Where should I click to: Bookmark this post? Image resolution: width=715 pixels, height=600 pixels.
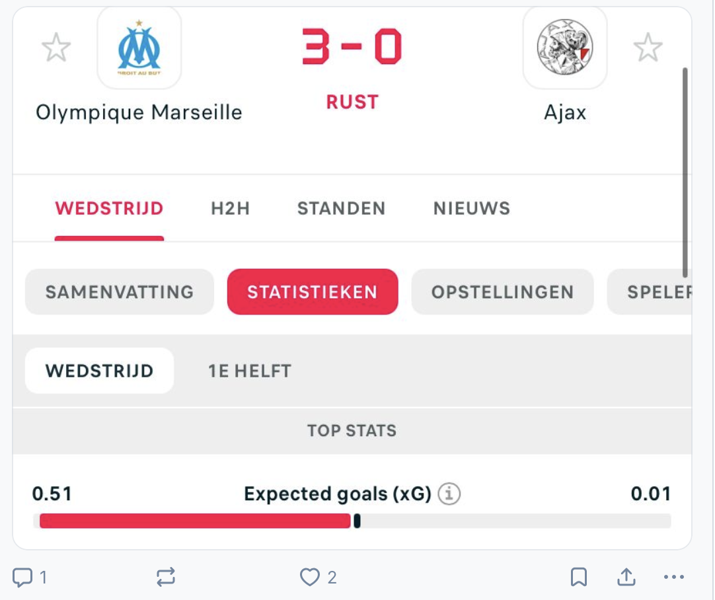click(578, 578)
